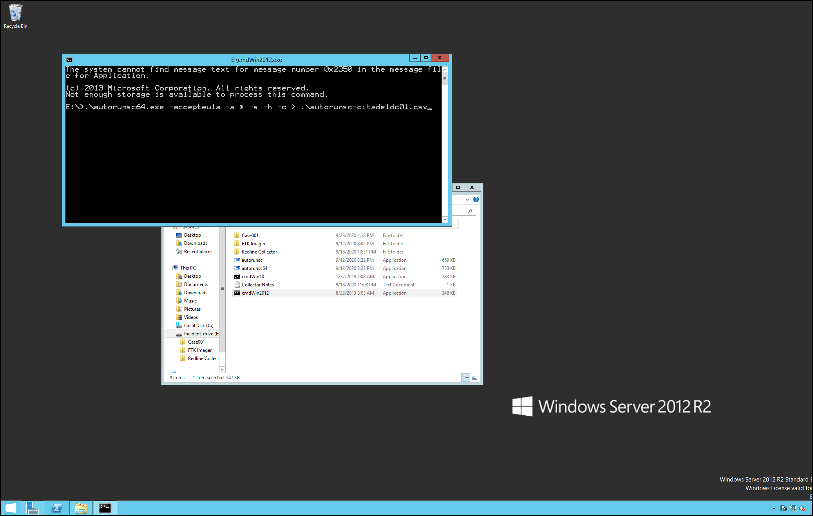Open the Recycle Bin on the desktop
Screen dimensions: 813x516
point(15,16)
